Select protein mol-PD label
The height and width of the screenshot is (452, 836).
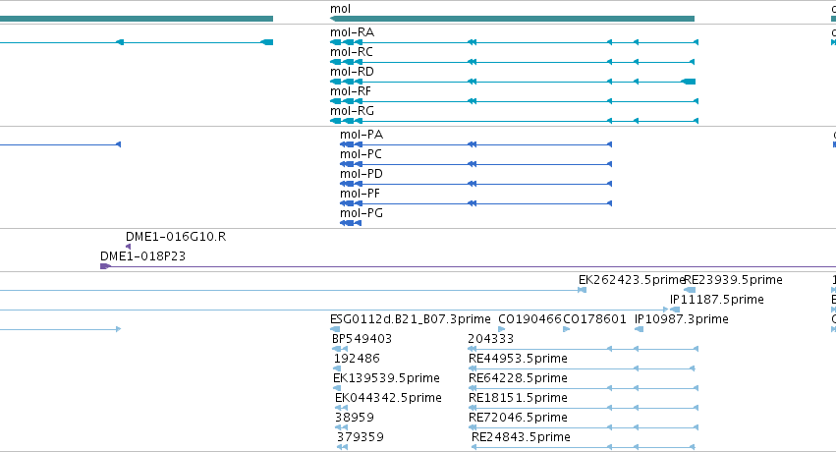click(x=362, y=174)
